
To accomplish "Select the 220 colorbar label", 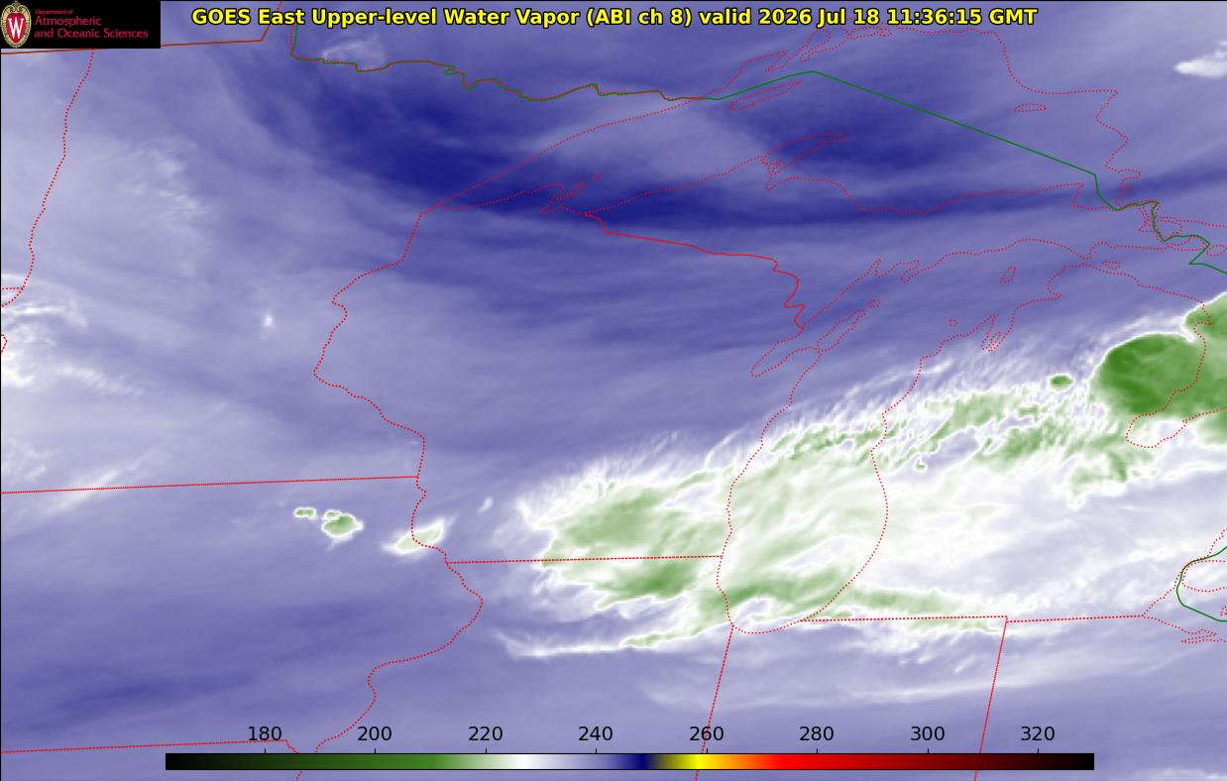I will (x=486, y=734).
